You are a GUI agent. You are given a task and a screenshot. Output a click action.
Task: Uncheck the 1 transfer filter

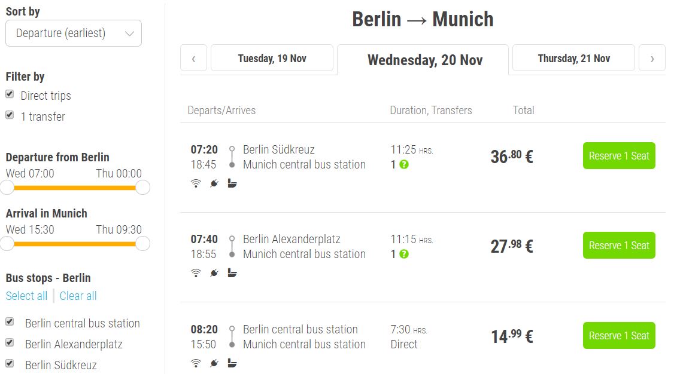[x=10, y=116]
